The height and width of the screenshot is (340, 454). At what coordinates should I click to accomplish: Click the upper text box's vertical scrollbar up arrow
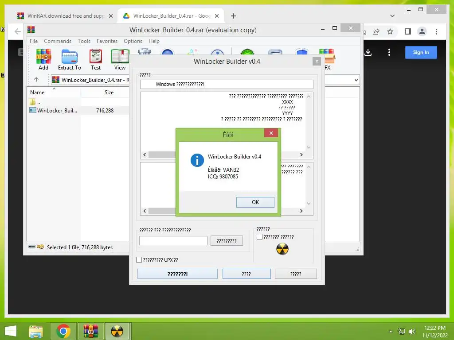pos(309,96)
